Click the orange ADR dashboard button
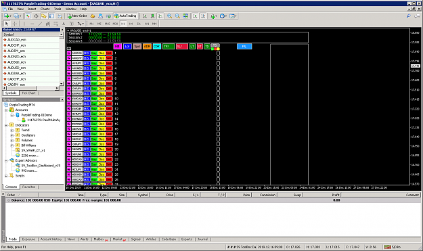The width and height of the screenshot is (423, 251). pyautogui.click(x=147, y=47)
